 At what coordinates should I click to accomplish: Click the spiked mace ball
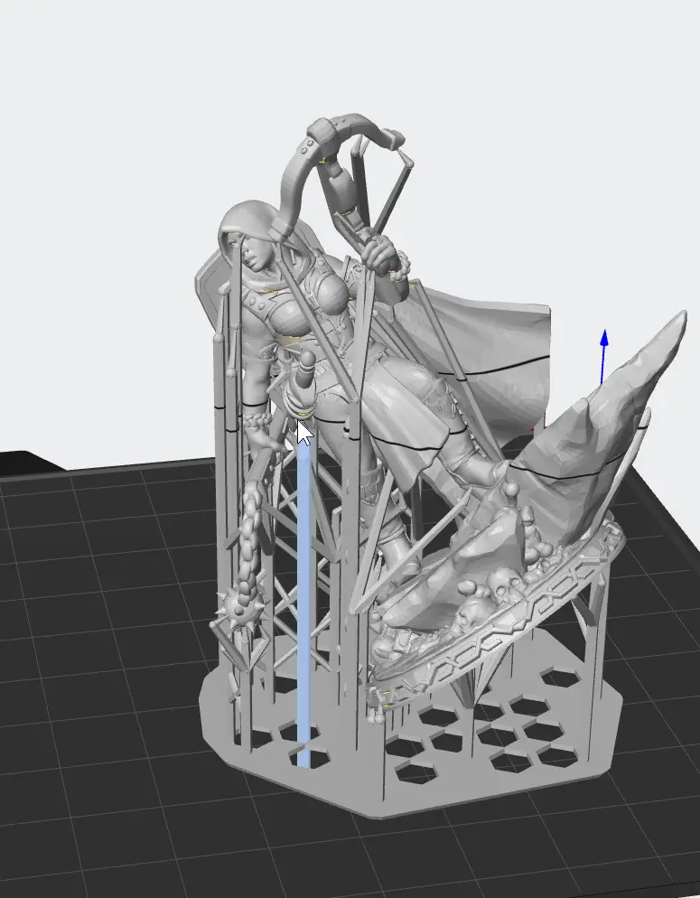tap(237, 613)
